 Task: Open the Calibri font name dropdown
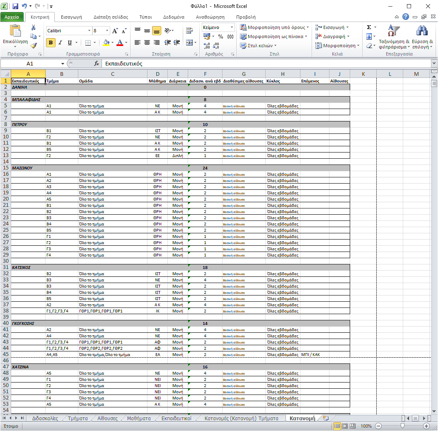89,31
